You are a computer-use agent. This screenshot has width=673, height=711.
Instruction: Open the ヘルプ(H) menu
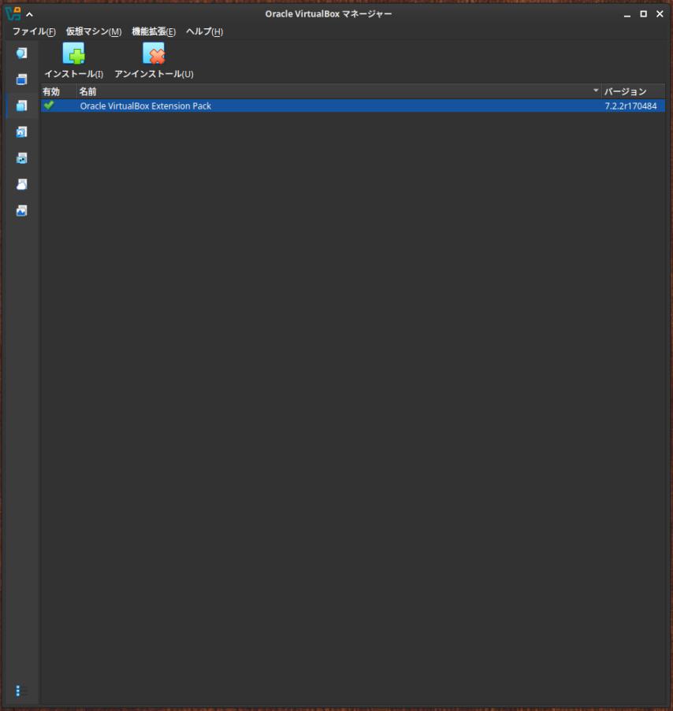tap(205, 31)
